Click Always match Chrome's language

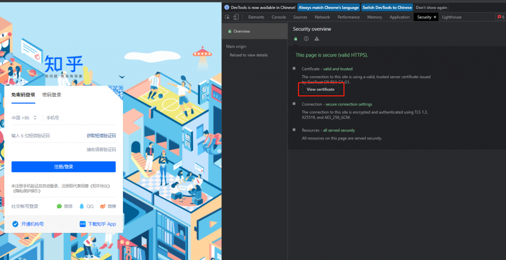click(x=329, y=7)
